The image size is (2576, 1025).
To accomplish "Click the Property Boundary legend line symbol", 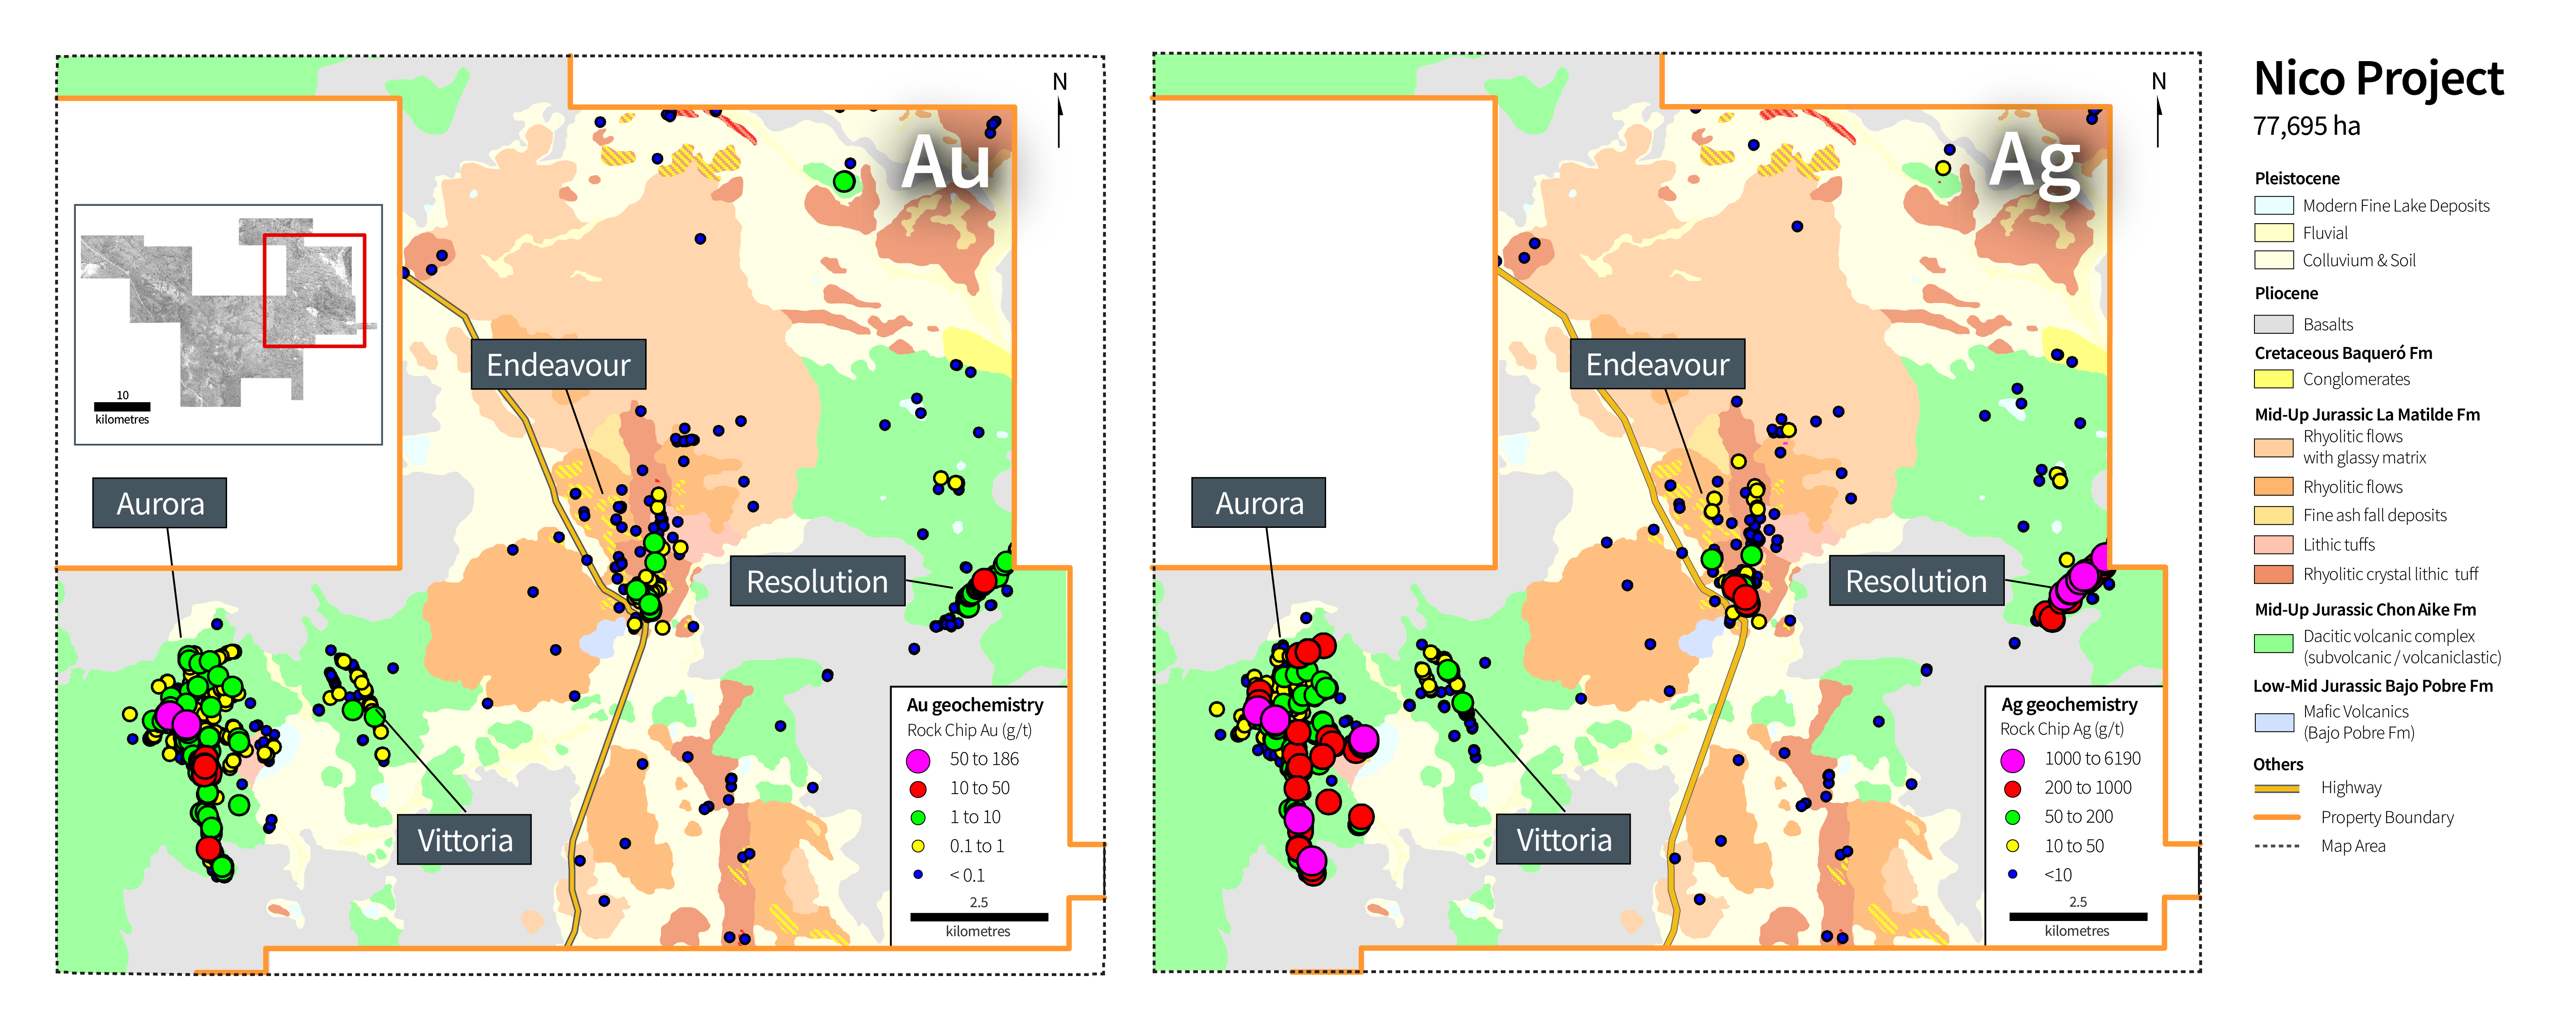I will (2277, 817).
